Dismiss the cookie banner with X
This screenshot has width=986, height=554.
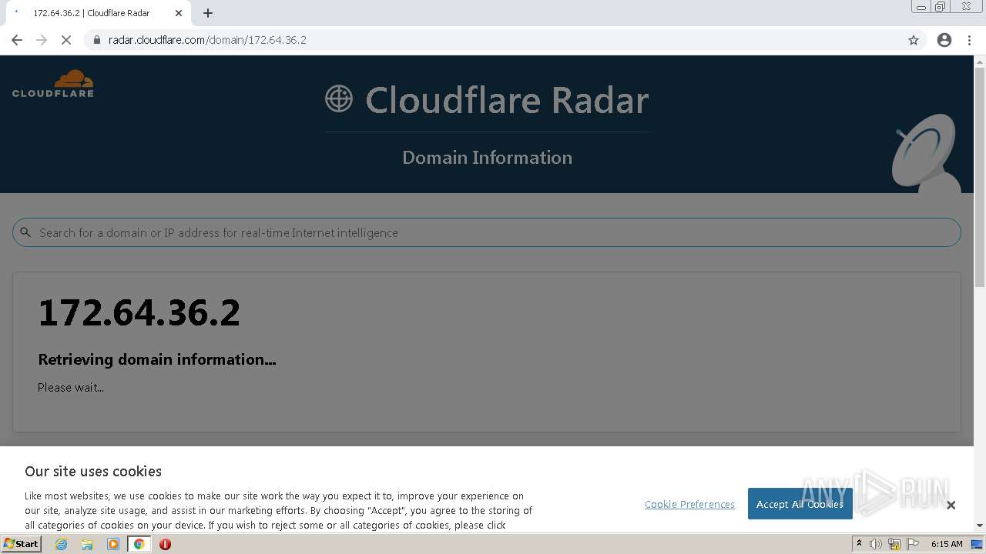(x=951, y=505)
